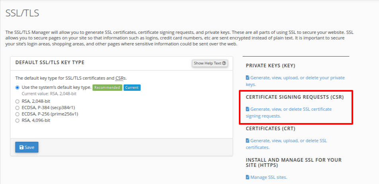
Task: Select the system's default key type option
Action: tap(17, 88)
